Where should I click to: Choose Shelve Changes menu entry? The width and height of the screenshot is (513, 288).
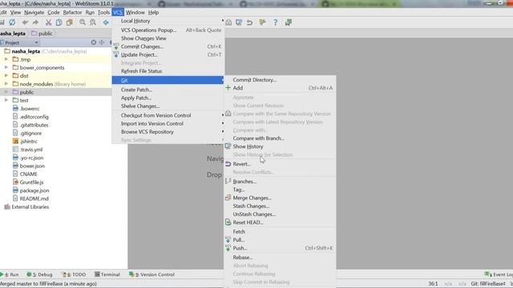168,106
